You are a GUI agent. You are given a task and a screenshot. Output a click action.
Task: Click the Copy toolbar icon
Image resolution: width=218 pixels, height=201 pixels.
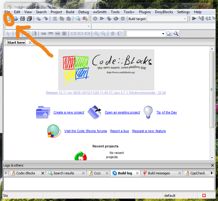pos(62,19)
